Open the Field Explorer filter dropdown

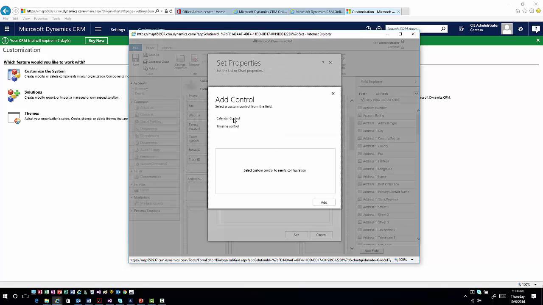(x=416, y=94)
